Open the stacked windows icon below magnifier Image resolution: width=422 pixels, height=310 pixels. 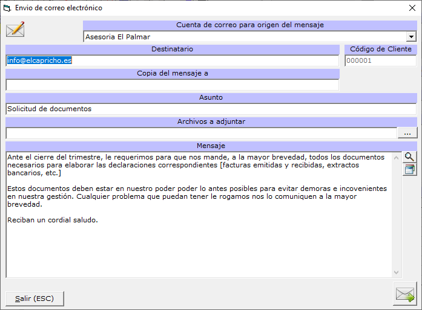(409, 170)
